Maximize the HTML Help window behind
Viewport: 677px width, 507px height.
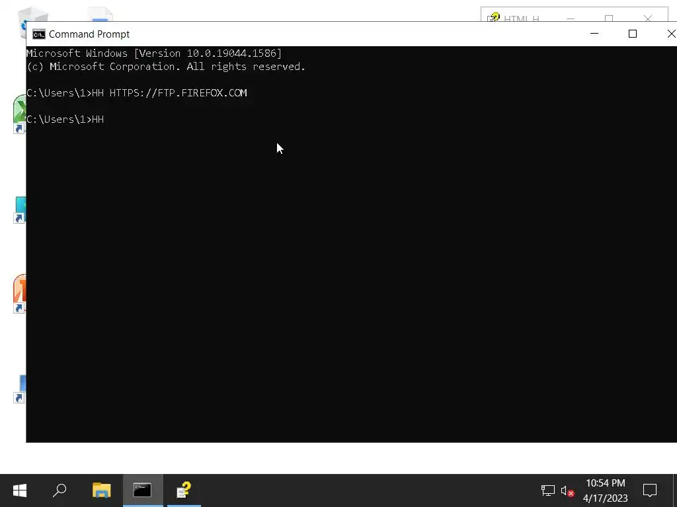point(609,18)
